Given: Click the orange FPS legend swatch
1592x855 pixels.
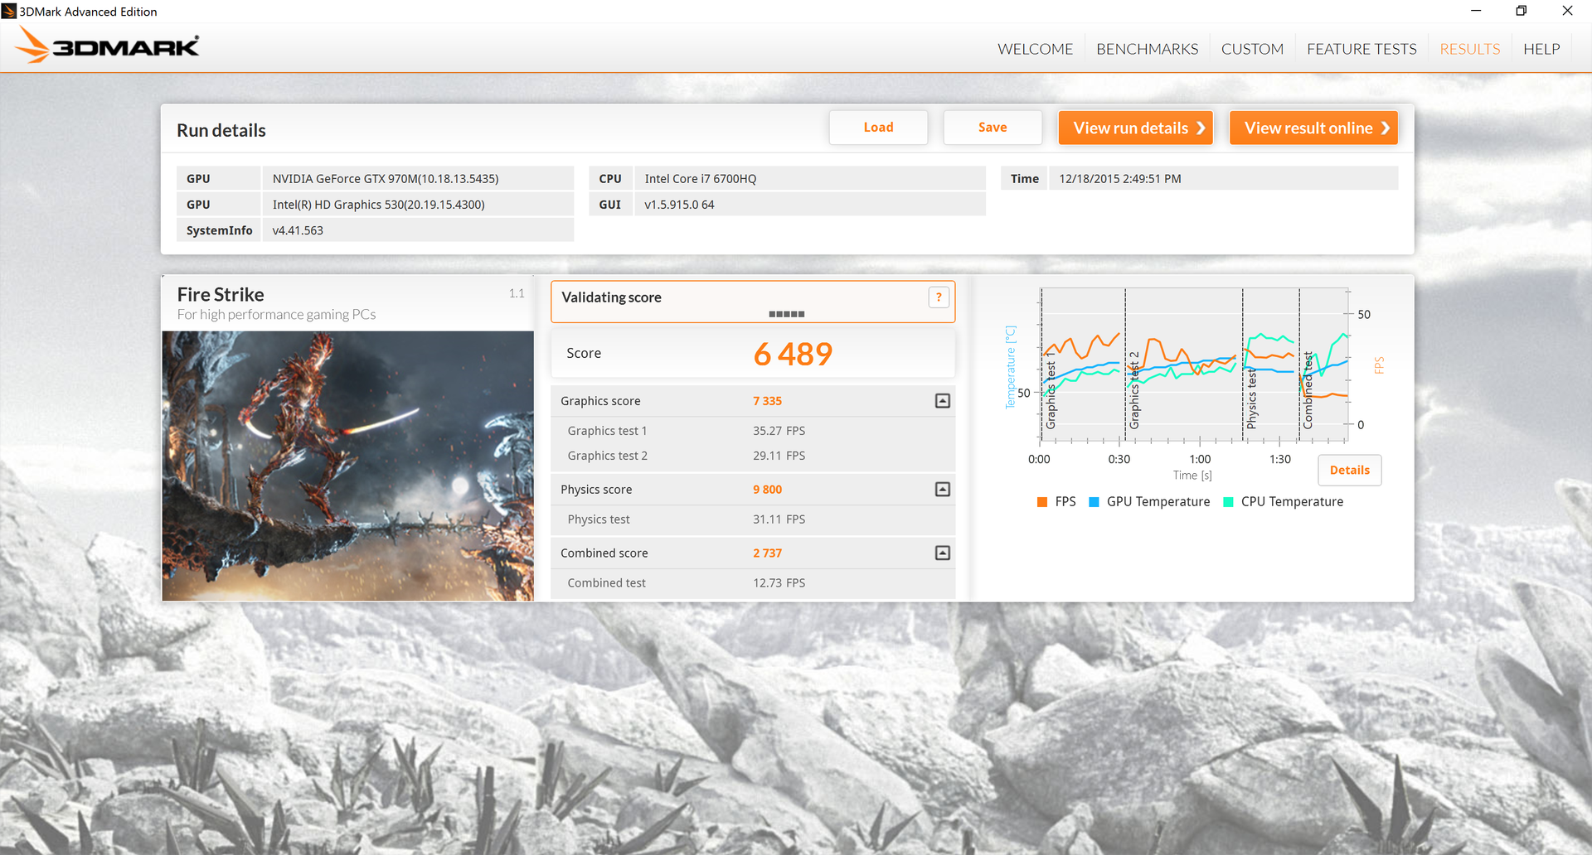Looking at the screenshot, I should pos(1042,502).
